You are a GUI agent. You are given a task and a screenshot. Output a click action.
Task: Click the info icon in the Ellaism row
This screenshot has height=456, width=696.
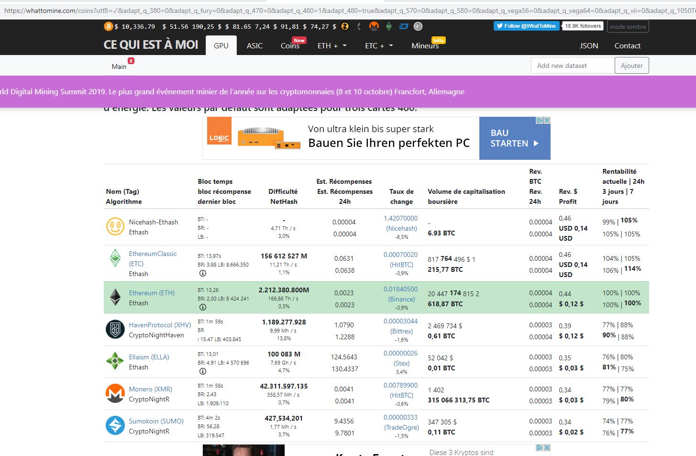tap(203, 371)
